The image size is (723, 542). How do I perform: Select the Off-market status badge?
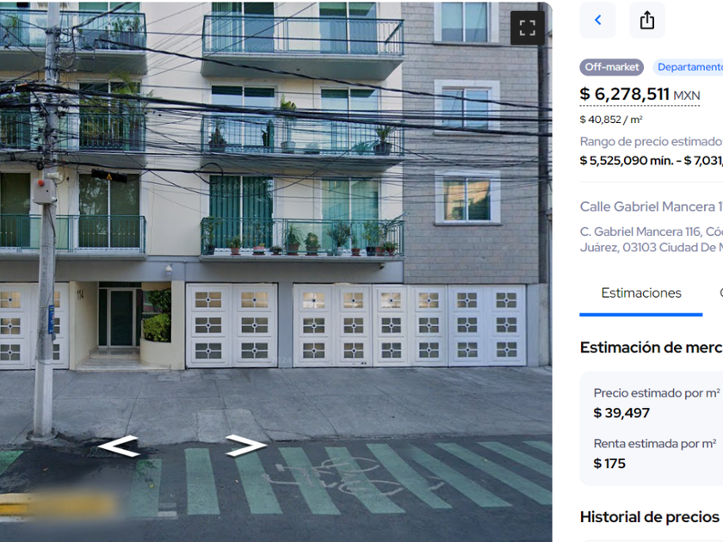(x=611, y=67)
